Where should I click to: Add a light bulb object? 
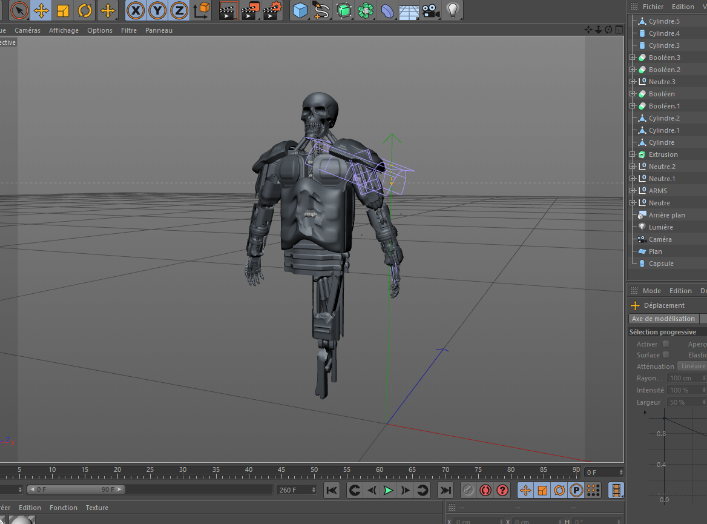pos(453,10)
